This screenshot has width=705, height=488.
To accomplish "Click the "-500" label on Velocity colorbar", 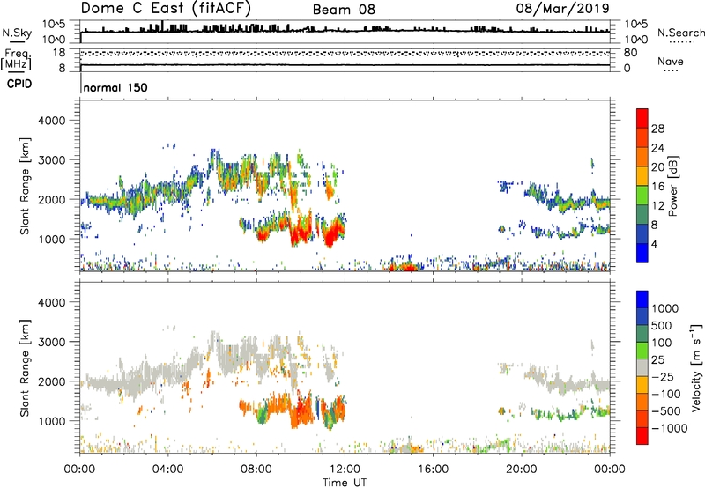I will click(666, 410).
